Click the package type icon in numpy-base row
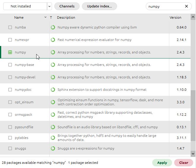The image size is (196, 168). coord(53,65)
